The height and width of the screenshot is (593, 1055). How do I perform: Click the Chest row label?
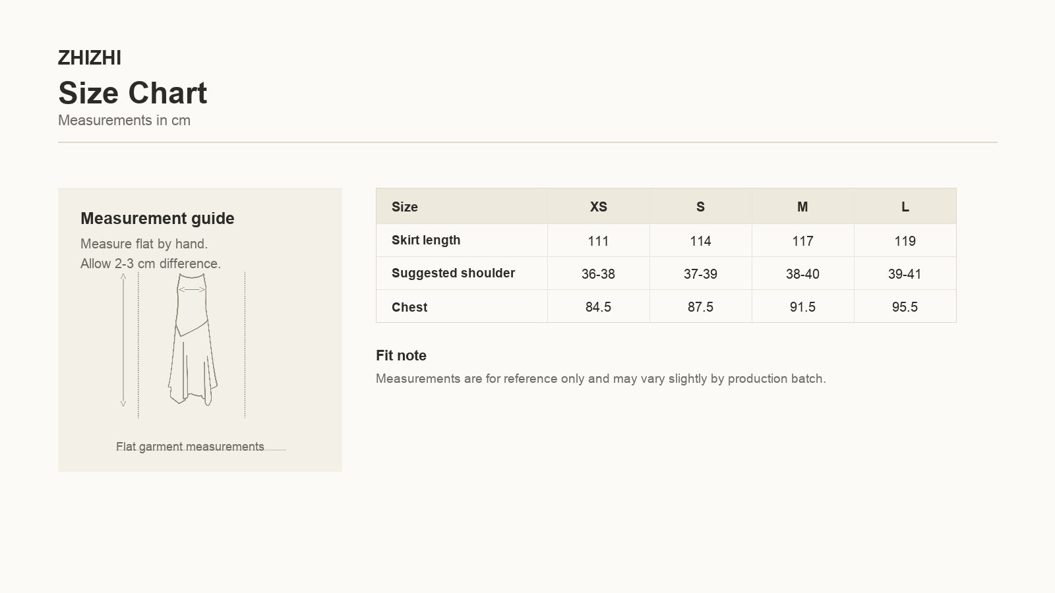409,307
